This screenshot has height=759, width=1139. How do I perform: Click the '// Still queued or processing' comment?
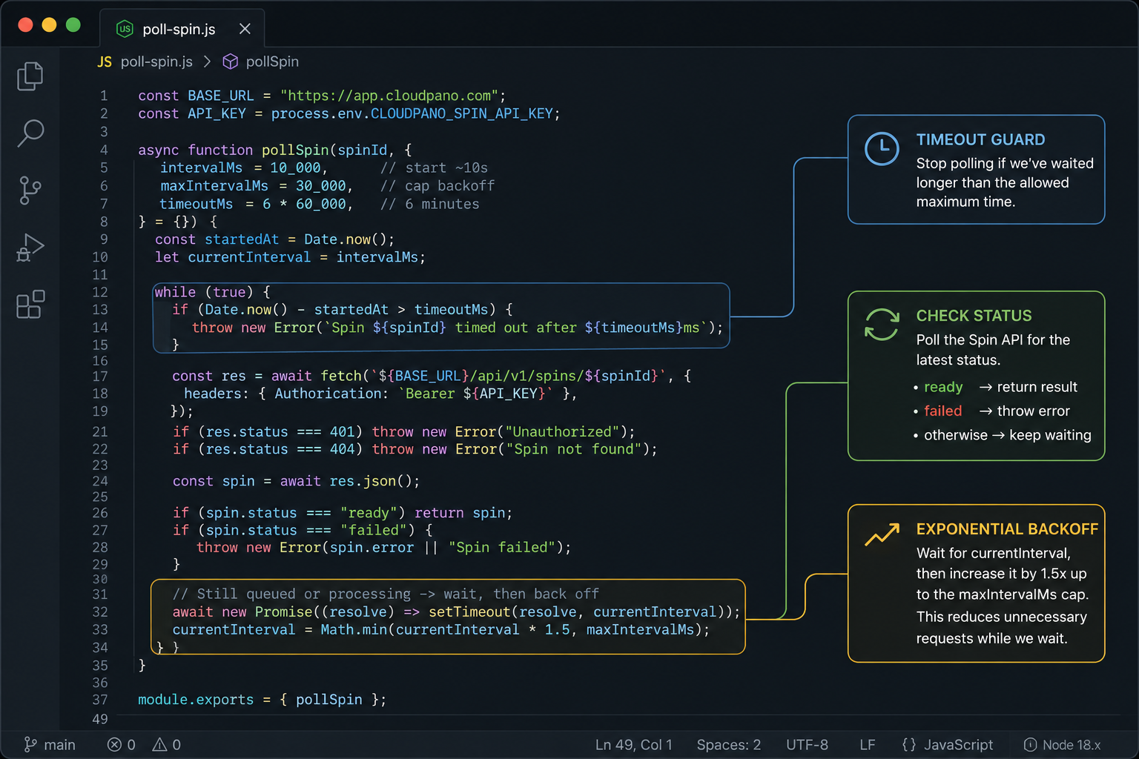(x=386, y=594)
